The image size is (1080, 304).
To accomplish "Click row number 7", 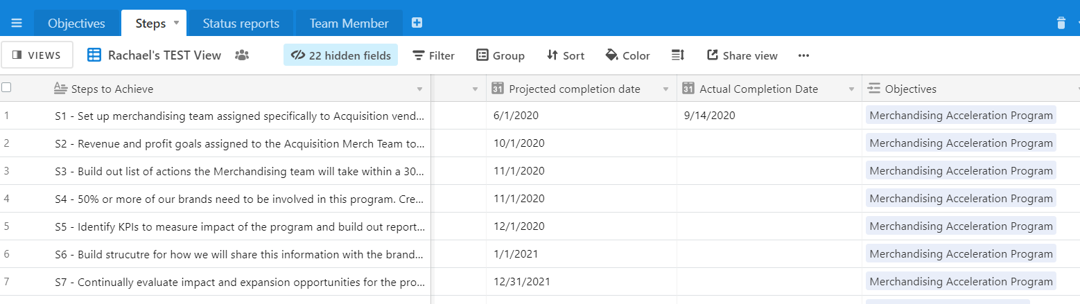I will point(6,282).
